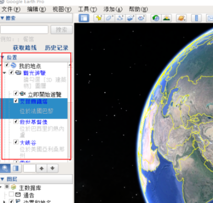Open the 救世基督像 place link
This screenshot has width=213, height=203.
pyautogui.click(x=34, y=122)
